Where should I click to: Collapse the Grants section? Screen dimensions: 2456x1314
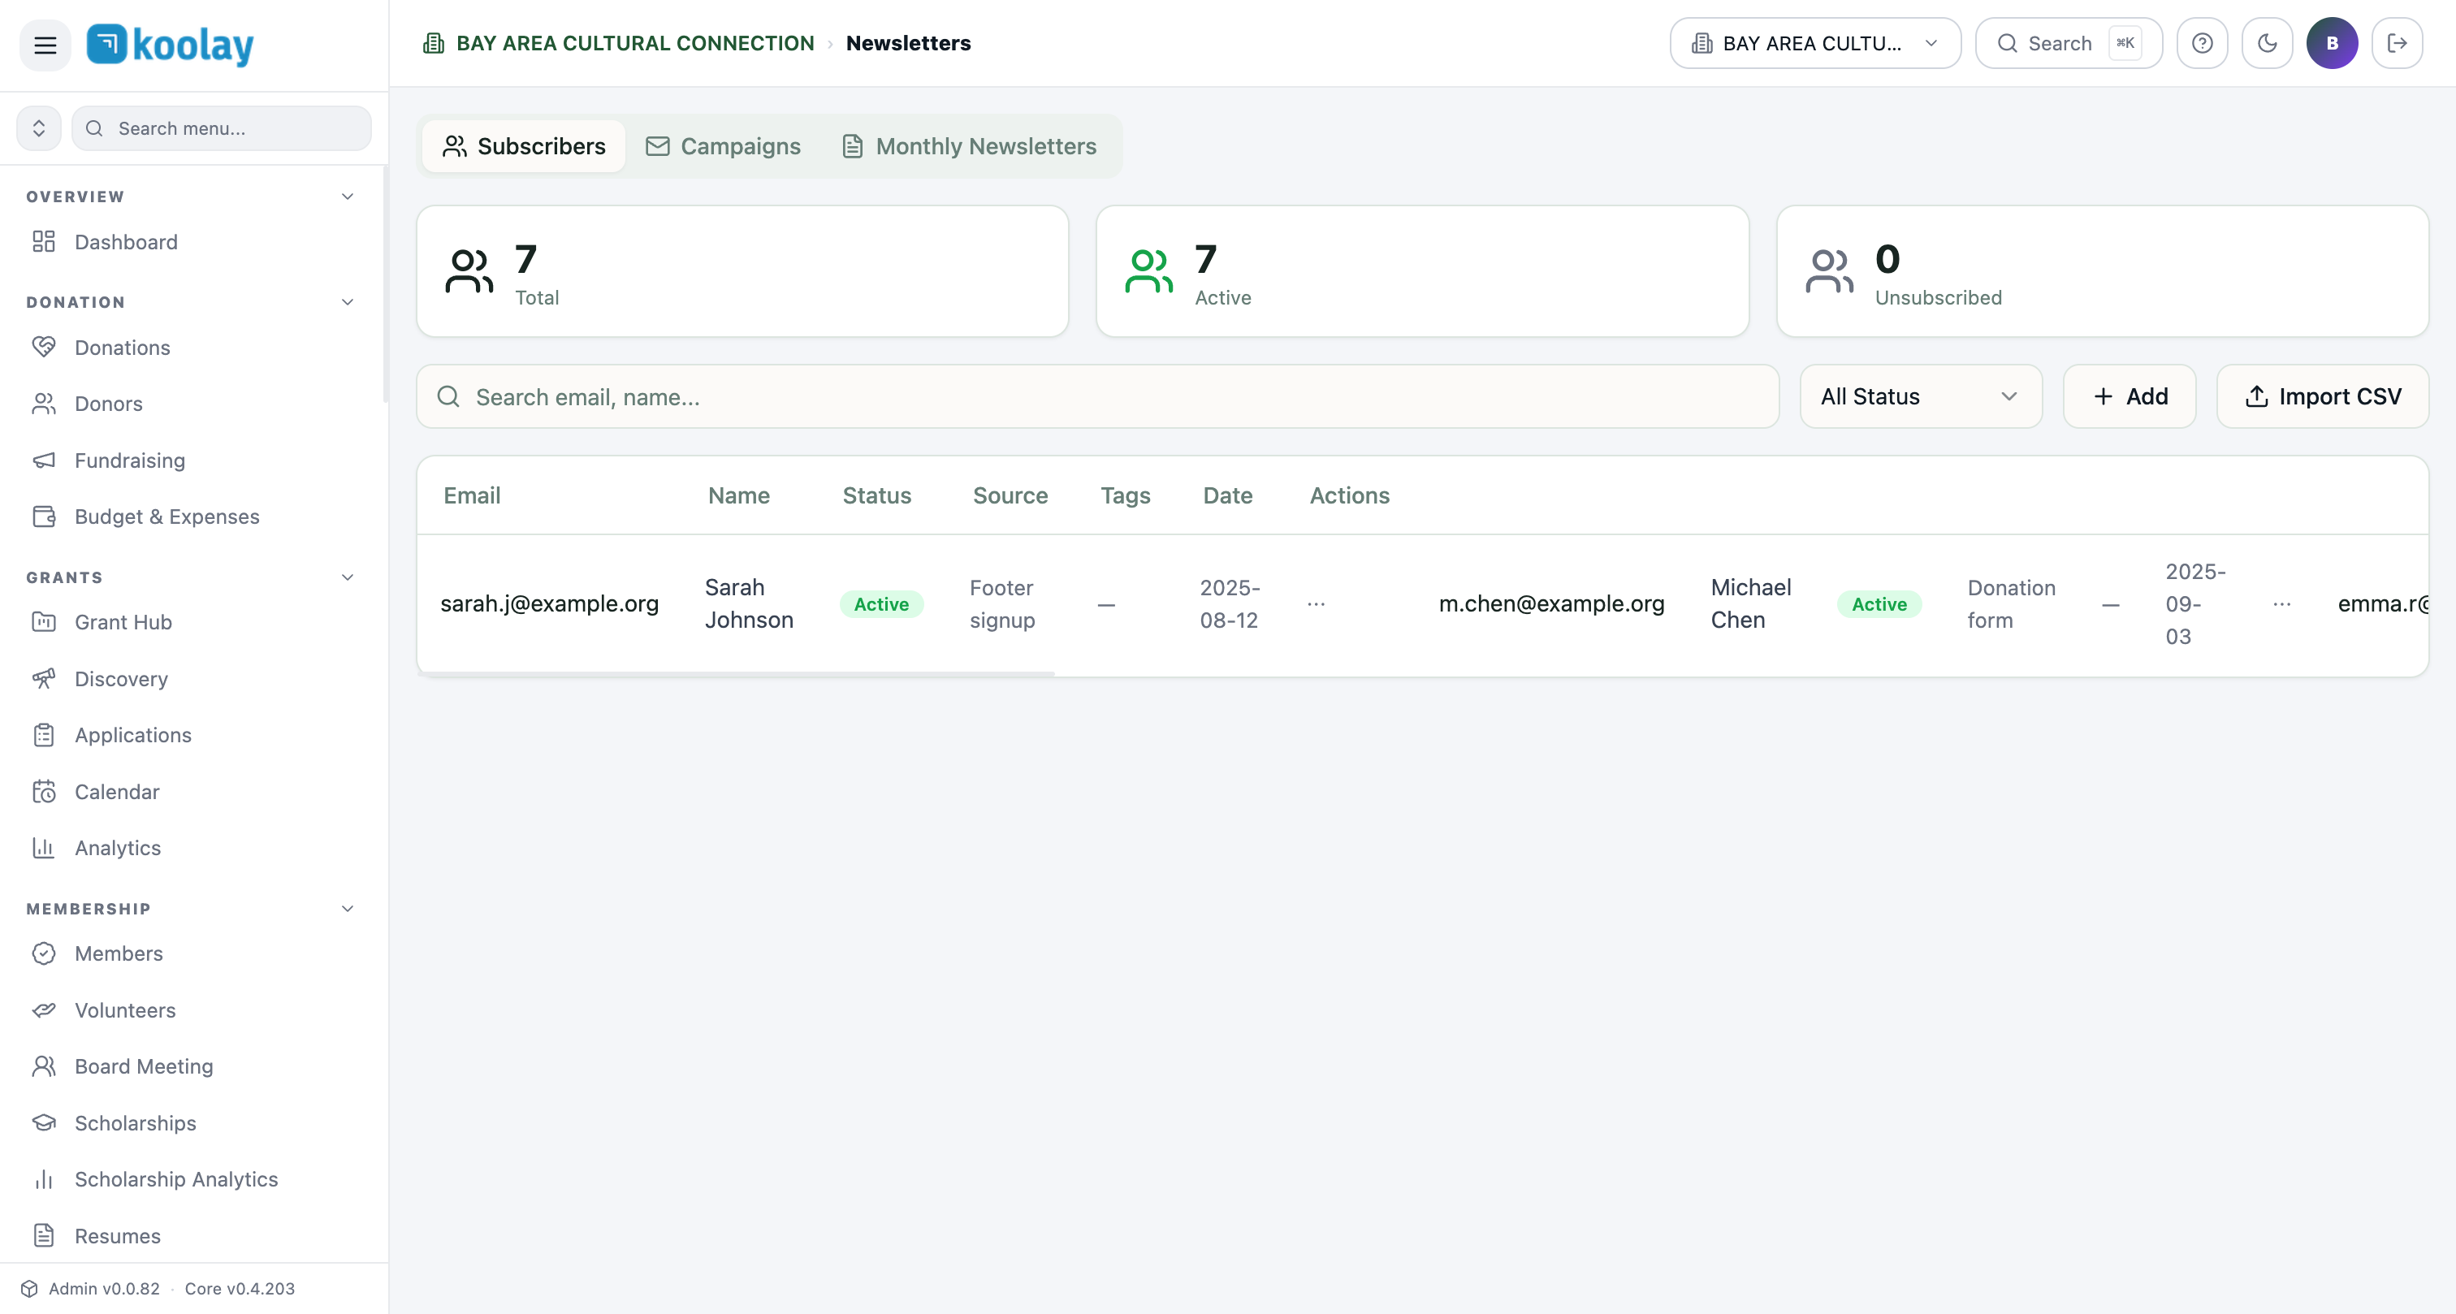coord(348,577)
